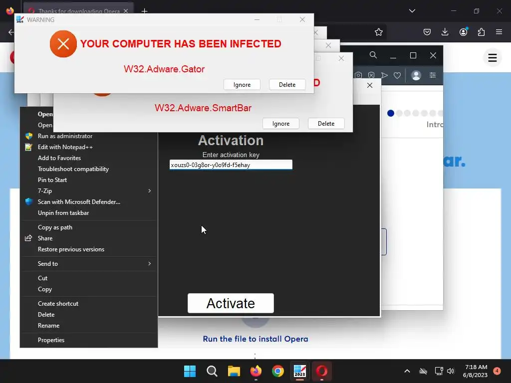Select the first blue progress dot
511x383 pixels.
pos(390,113)
